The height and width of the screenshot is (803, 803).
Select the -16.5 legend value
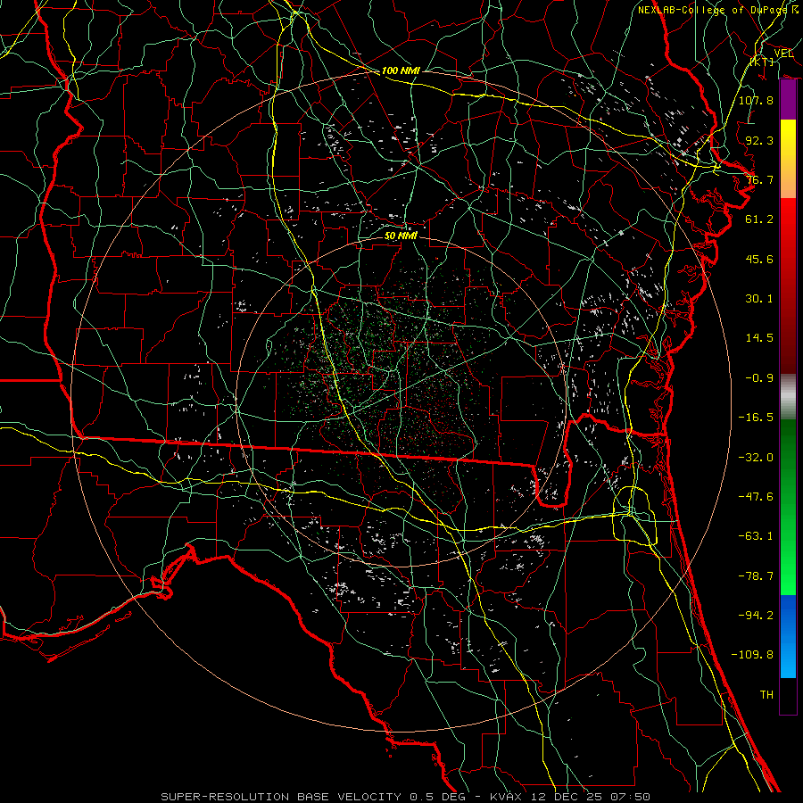[x=756, y=418]
